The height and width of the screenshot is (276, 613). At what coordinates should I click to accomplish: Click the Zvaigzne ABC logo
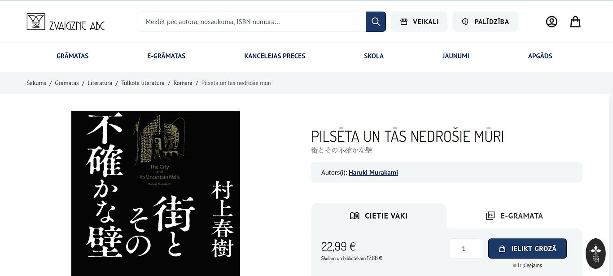[x=66, y=22]
